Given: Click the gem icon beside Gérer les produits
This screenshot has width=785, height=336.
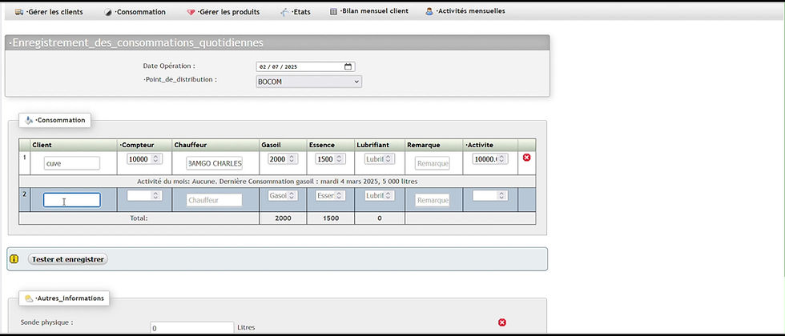Looking at the screenshot, I should pyautogui.click(x=191, y=12).
